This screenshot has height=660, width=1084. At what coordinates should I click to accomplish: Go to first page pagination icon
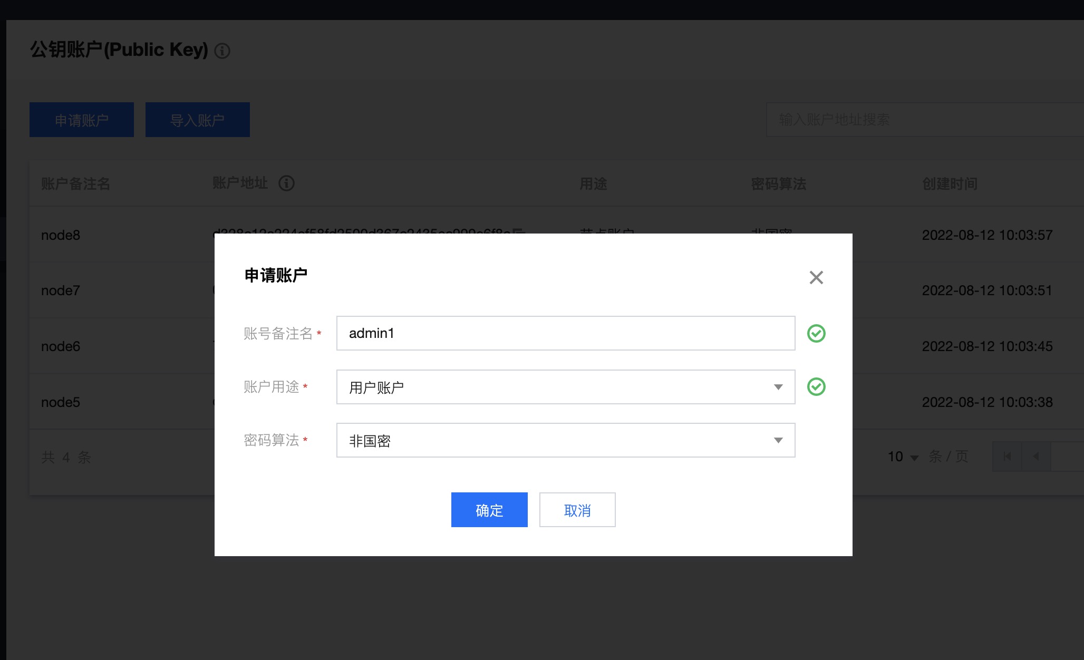[x=1007, y=457]
